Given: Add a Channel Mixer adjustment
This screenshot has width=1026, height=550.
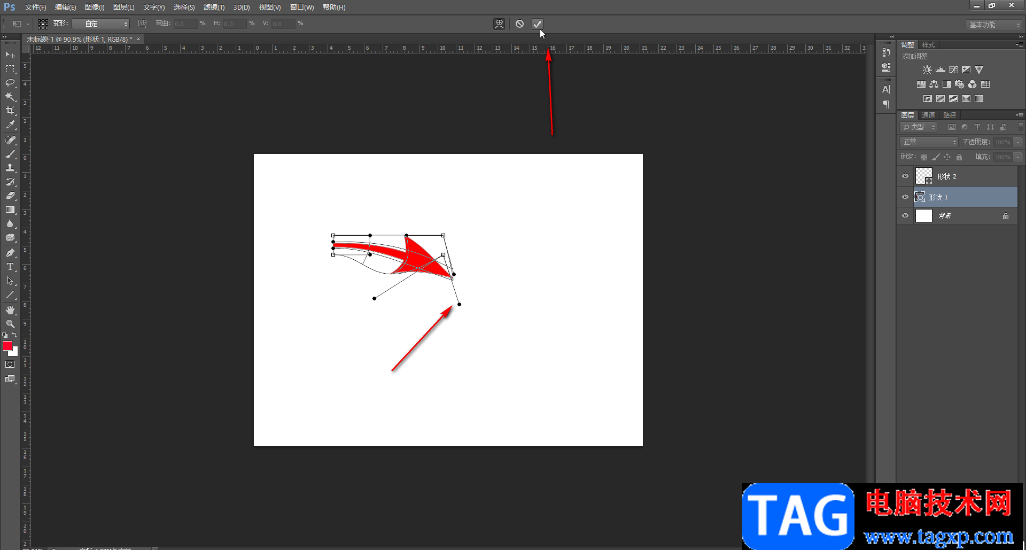Looking at the screenshot, I should click(x=973, y=84).
